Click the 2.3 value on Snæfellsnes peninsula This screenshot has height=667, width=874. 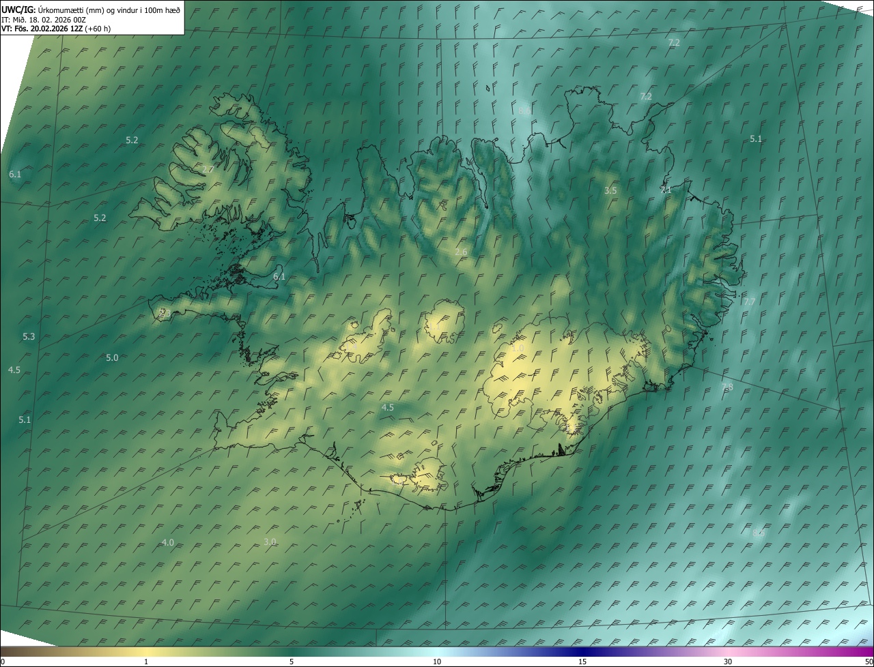point(165,313)
